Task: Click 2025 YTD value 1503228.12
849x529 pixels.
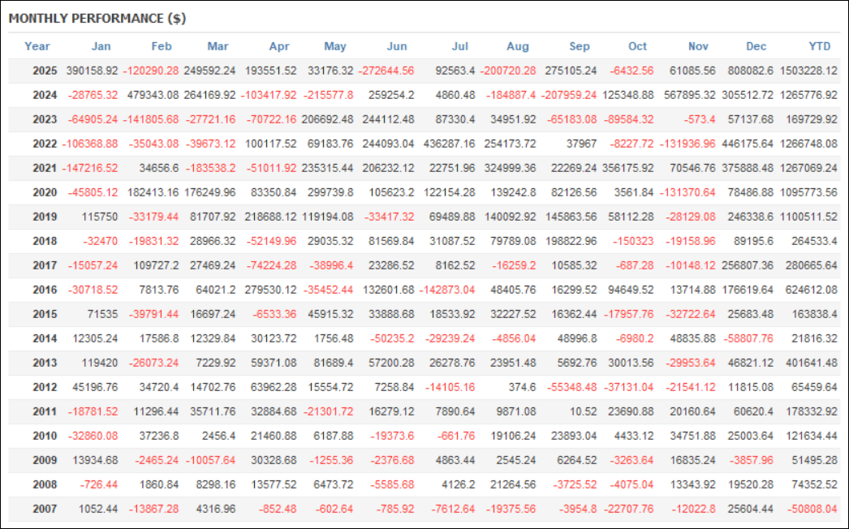Action: coord(808,71)
